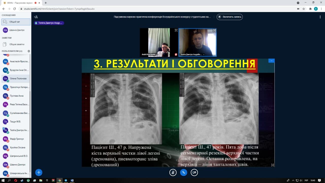
Task: Open Andrii Kurchenko webcam name dropdown
Action: click(x=150, y=54)
